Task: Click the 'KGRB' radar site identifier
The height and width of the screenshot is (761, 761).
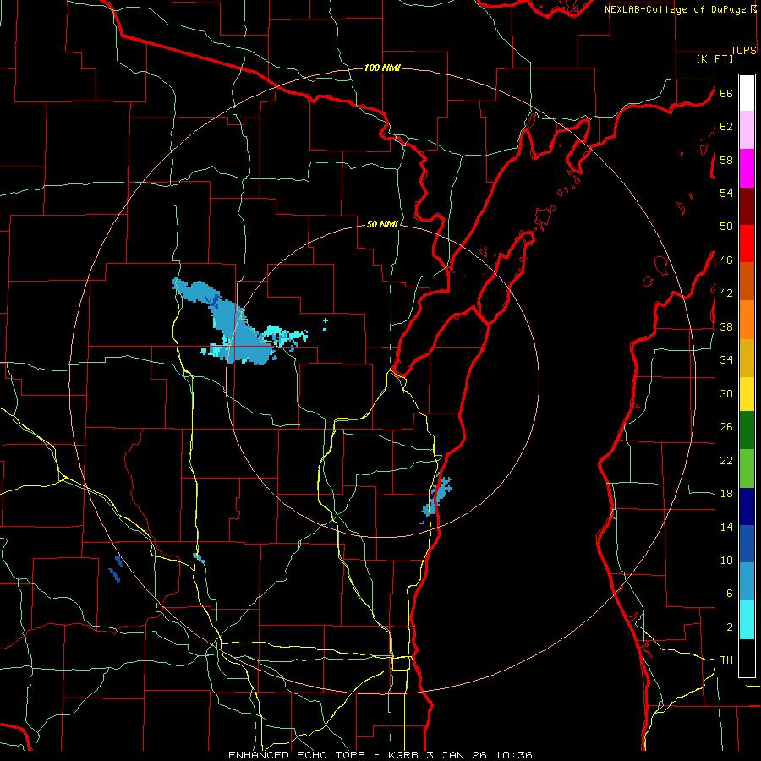Action: [403, 755]
